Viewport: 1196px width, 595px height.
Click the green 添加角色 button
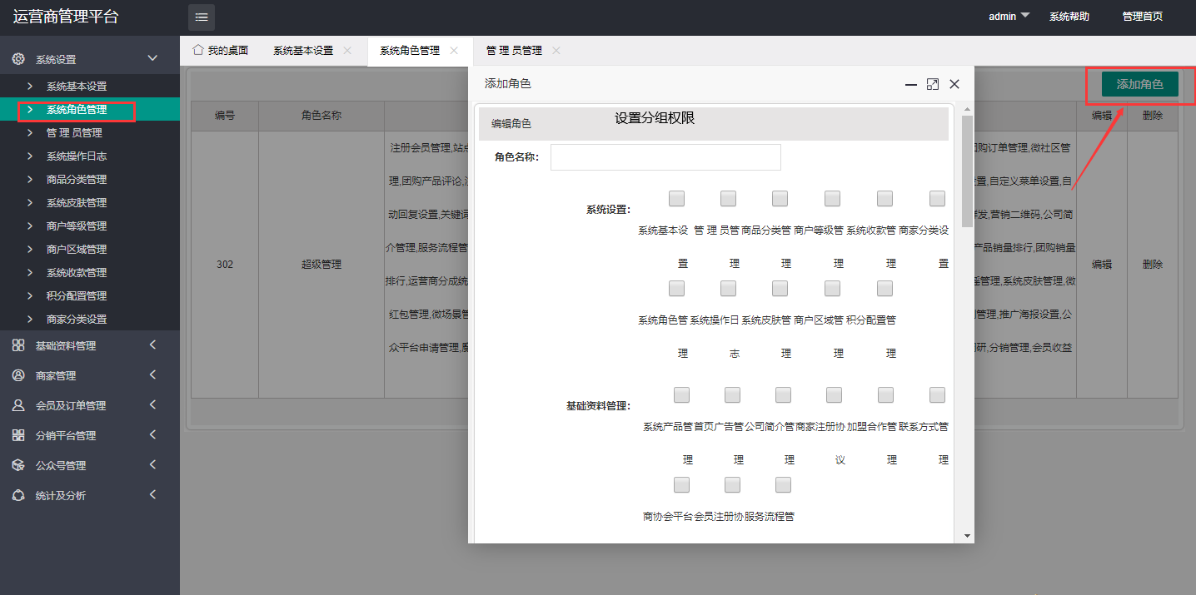1139,84
